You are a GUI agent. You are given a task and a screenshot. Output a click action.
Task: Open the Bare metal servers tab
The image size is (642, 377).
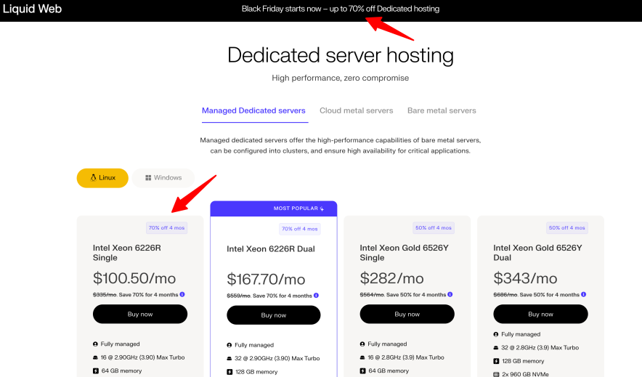(442, 110)
